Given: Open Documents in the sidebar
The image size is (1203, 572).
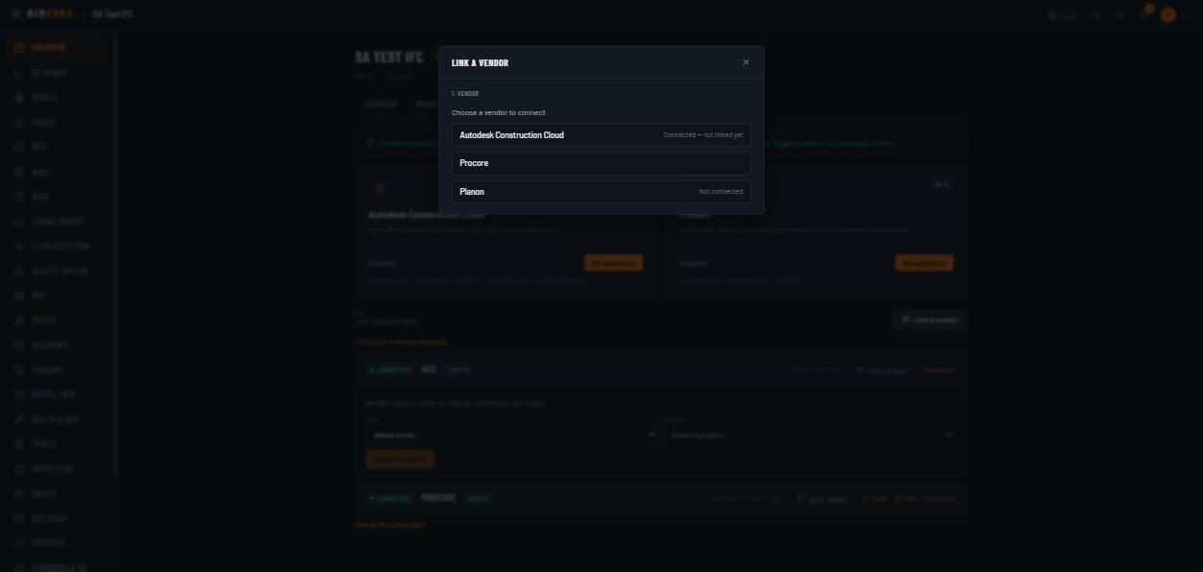Looking at the screenshot, I should [x=56, y=346].
